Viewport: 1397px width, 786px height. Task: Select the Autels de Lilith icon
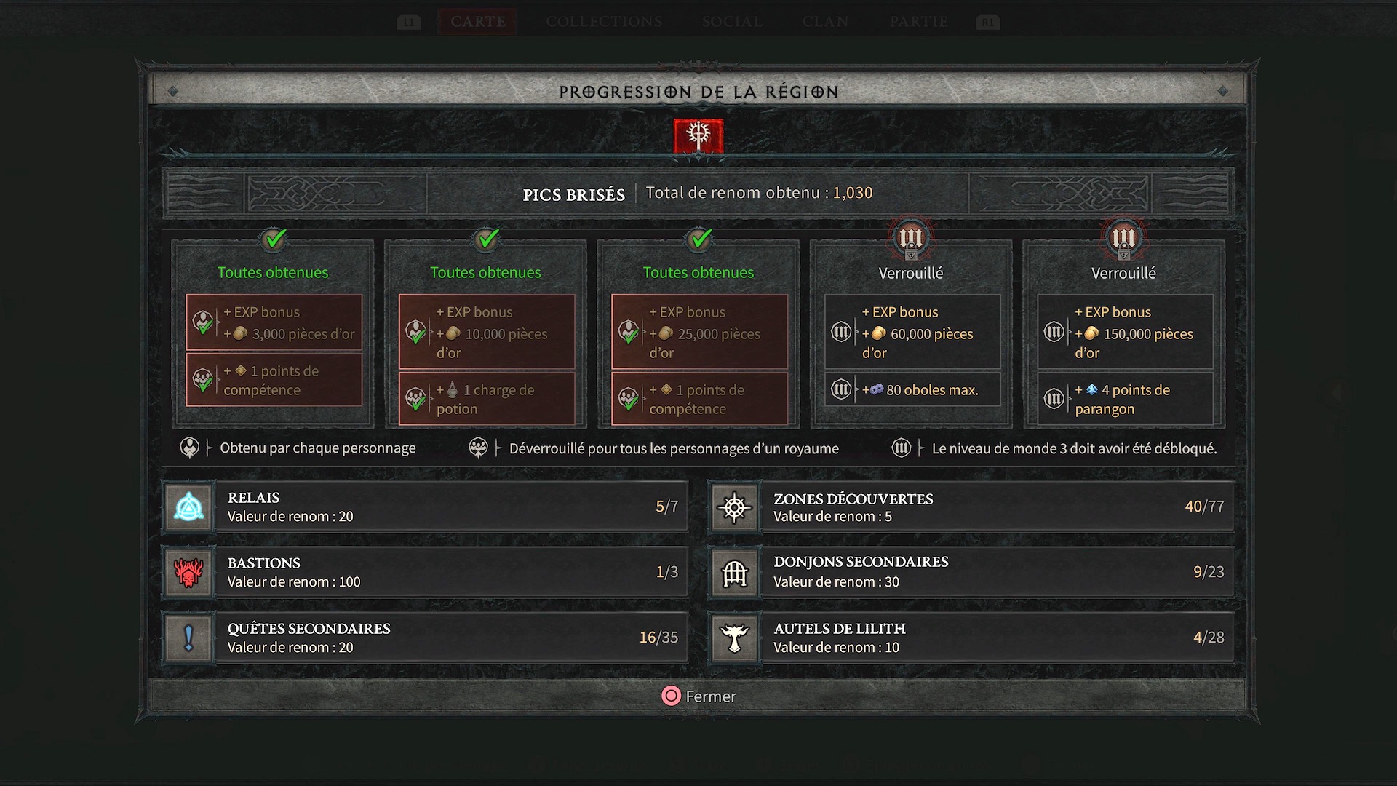[x=735, y=638]
